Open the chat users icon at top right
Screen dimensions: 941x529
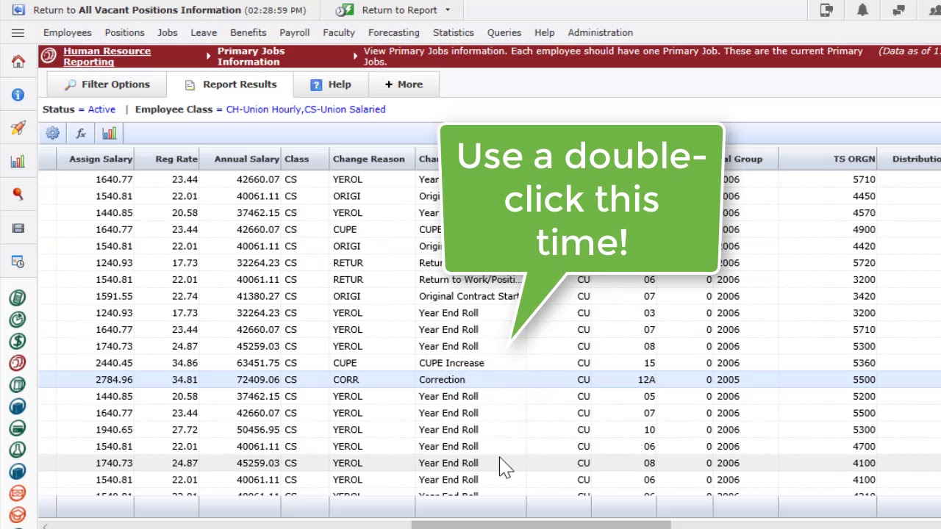(x=898, y=10)
